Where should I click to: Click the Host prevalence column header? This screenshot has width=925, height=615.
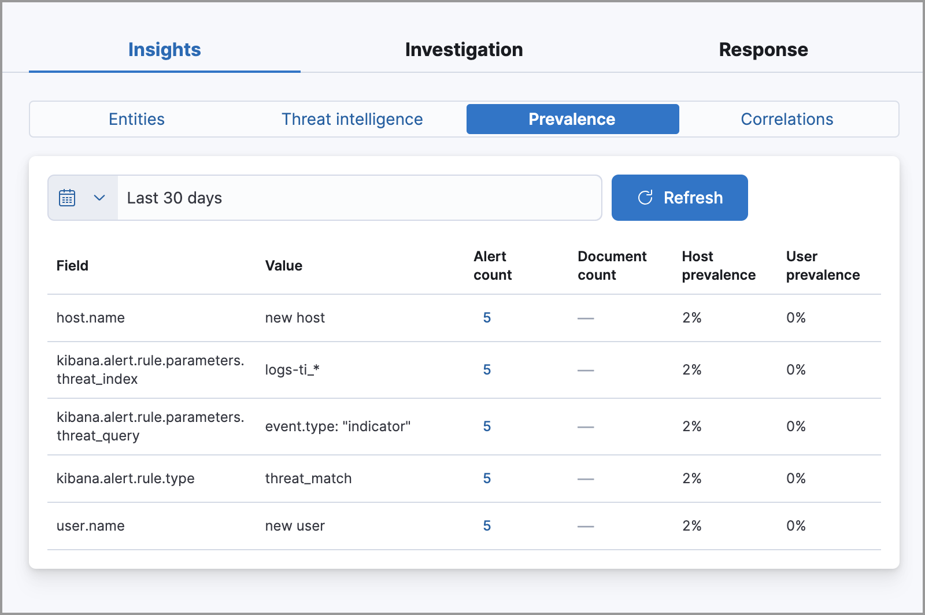(719, 266)
